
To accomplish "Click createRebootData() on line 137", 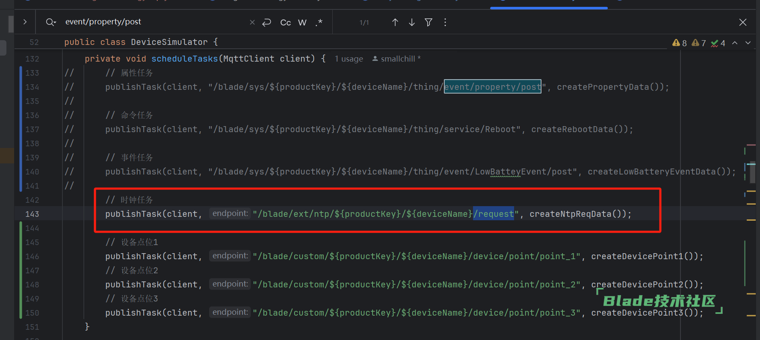I will coord(577,129).
